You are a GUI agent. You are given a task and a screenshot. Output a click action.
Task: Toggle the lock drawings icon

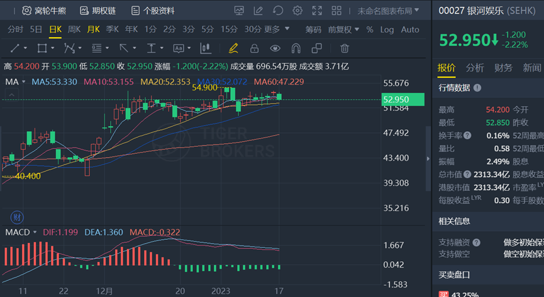click(254, 48)
